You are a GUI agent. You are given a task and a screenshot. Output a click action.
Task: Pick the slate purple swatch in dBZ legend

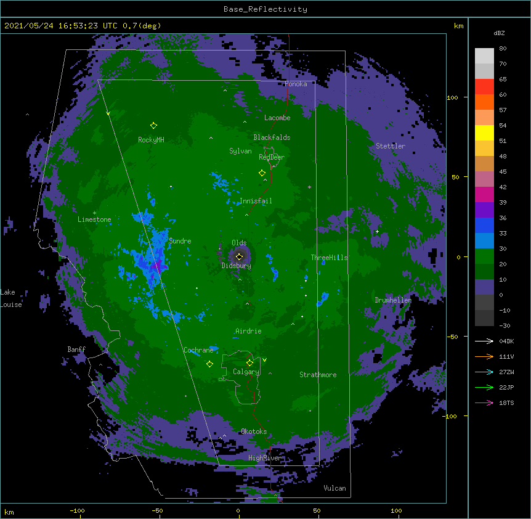coord(484,287)
